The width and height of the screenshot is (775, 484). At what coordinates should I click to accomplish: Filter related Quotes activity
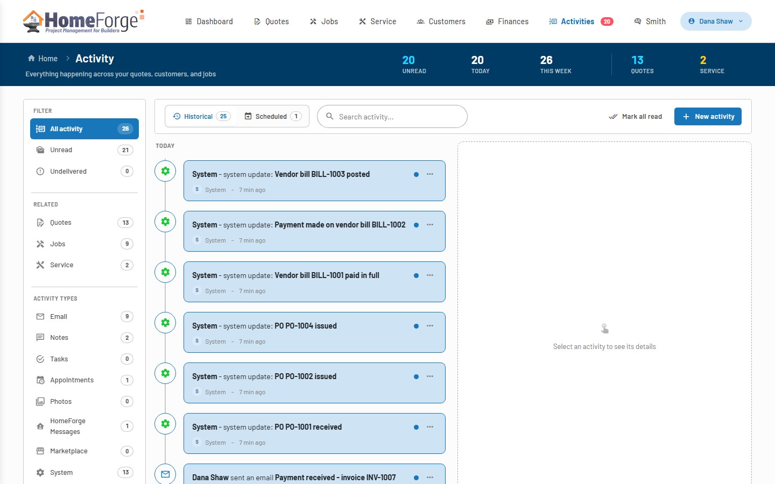pyautogui.click(x=84, y=223)
